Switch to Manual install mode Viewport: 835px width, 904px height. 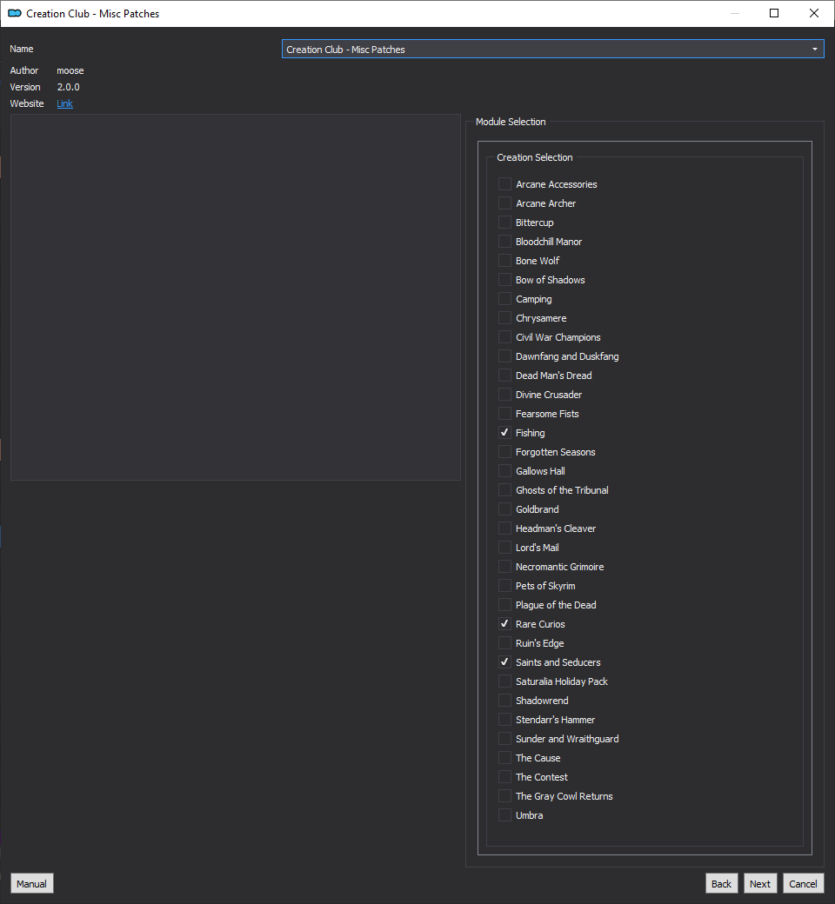click(31, 884)
